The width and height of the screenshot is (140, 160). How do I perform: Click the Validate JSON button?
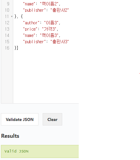tap(20, 119)
